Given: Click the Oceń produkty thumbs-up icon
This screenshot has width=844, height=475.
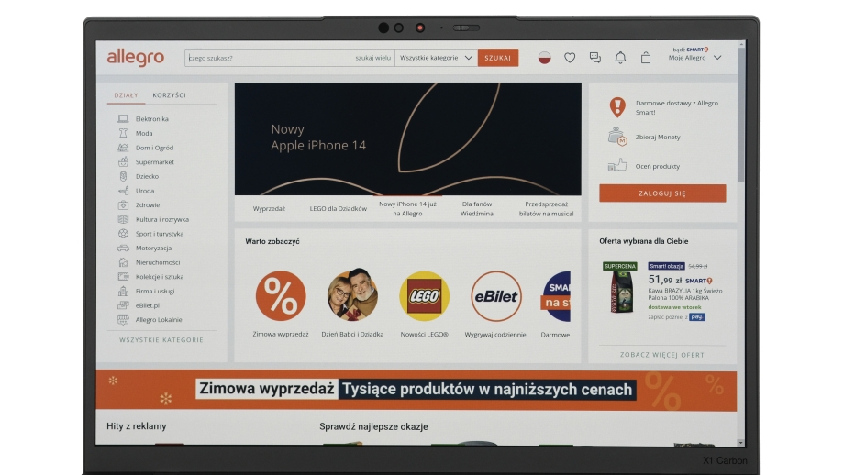Looking at the screenshot, I should coord(617,165).
